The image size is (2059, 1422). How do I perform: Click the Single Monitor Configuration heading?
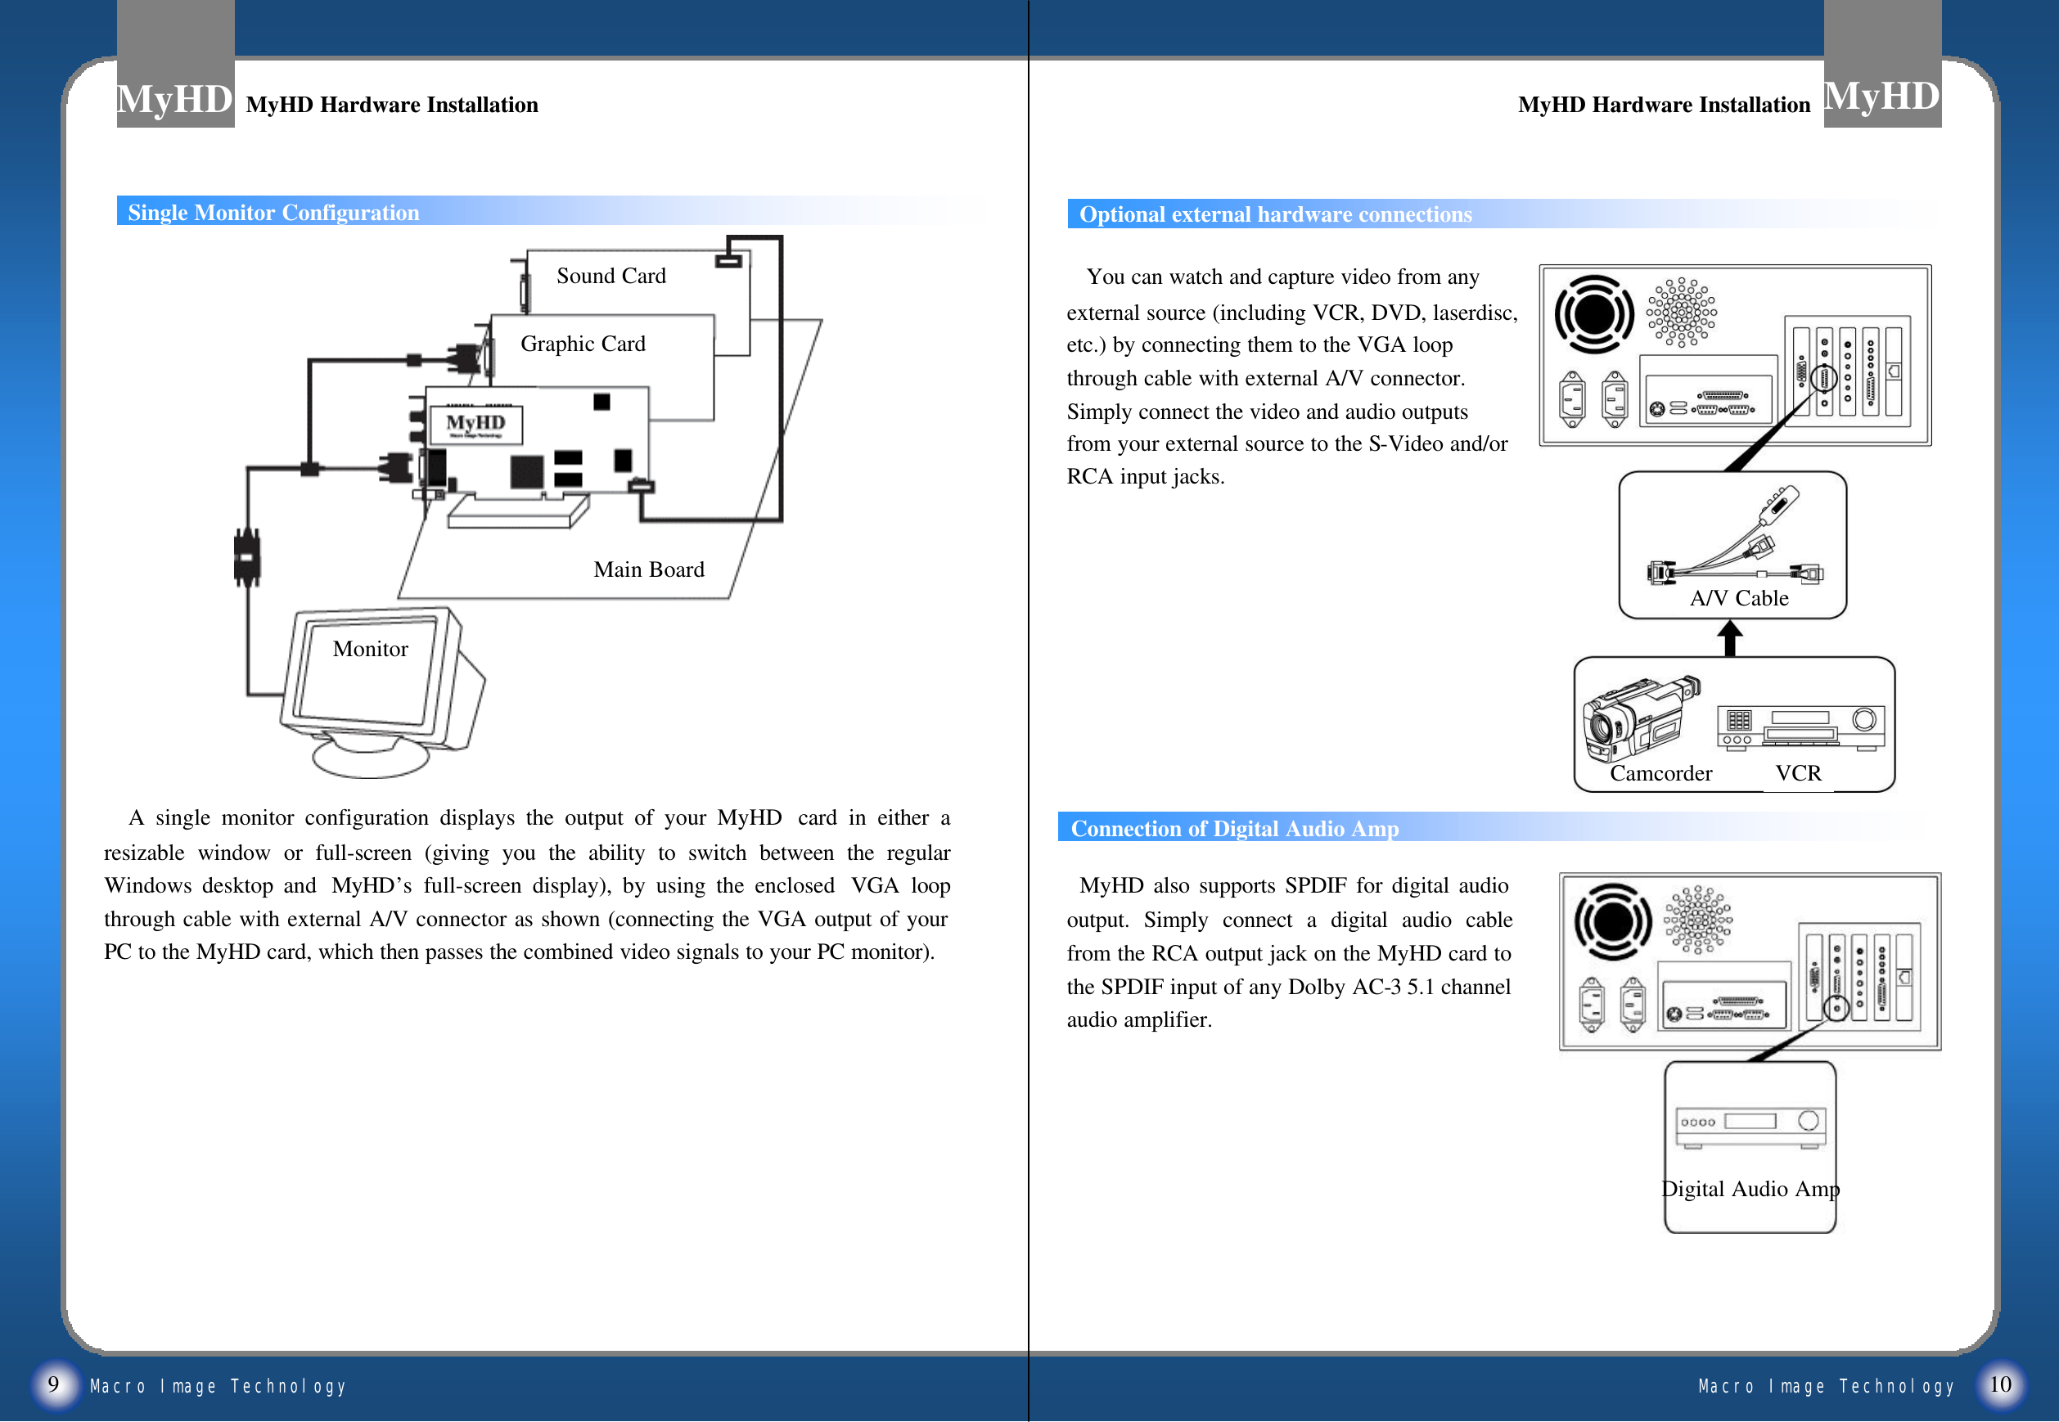[x=273, y=213]
